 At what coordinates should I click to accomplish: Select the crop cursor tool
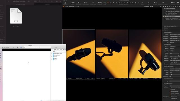[116, 3]
